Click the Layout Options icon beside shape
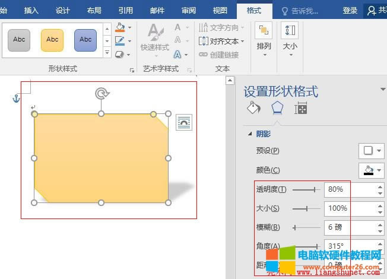This screenshot has width=387, height=279. coord(184,122)
